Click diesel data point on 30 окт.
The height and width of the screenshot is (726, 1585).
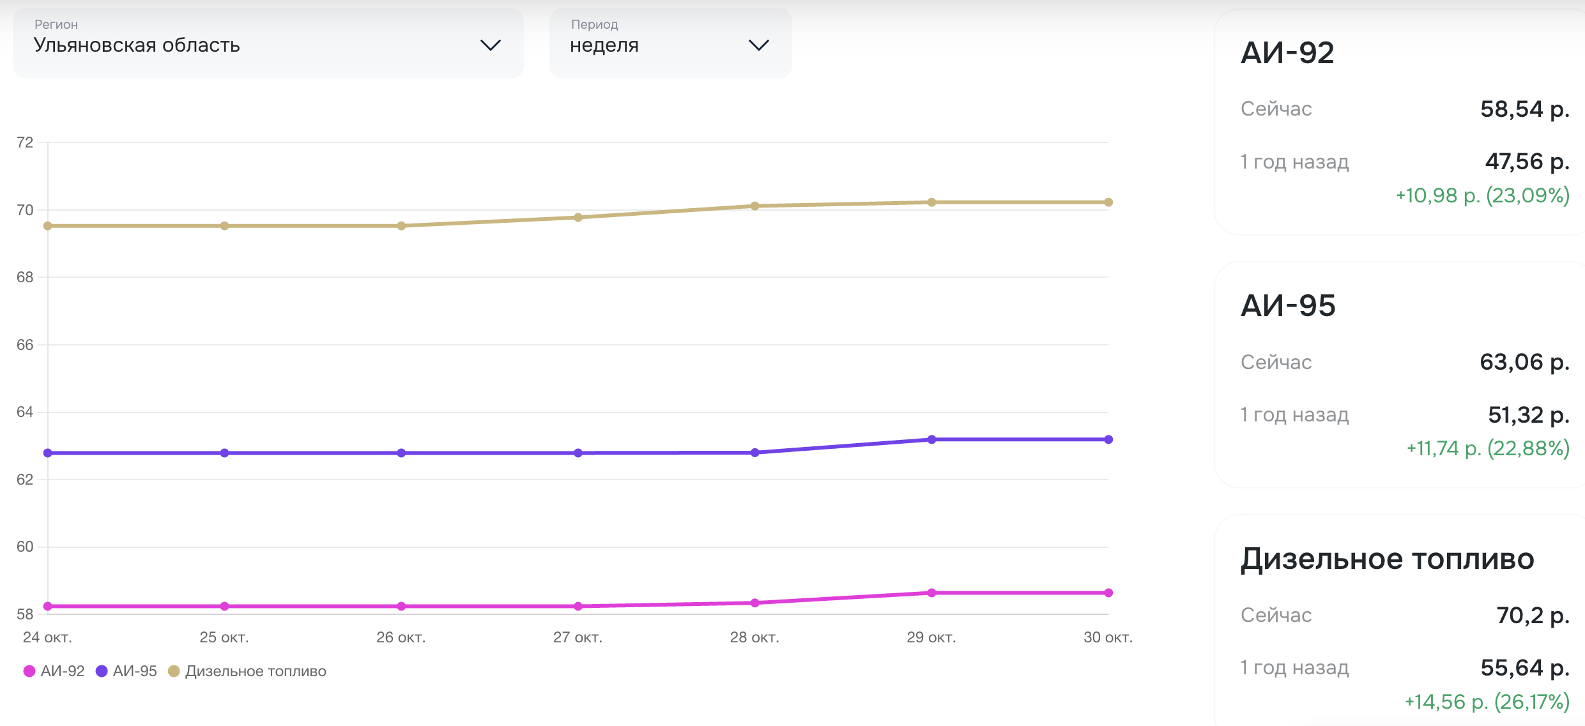[1108, 202]
